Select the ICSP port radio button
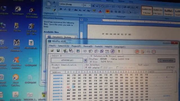 tap(102, 68)
